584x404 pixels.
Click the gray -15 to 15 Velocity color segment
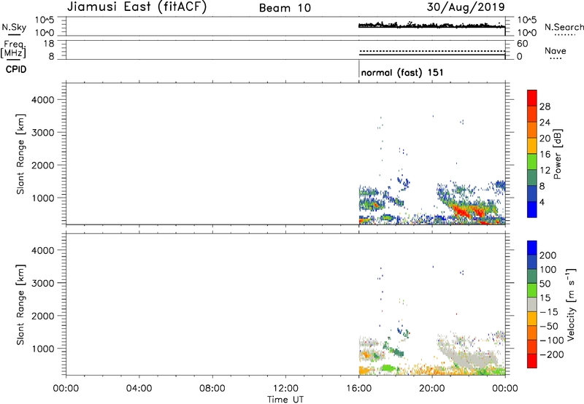click(532, 305)
